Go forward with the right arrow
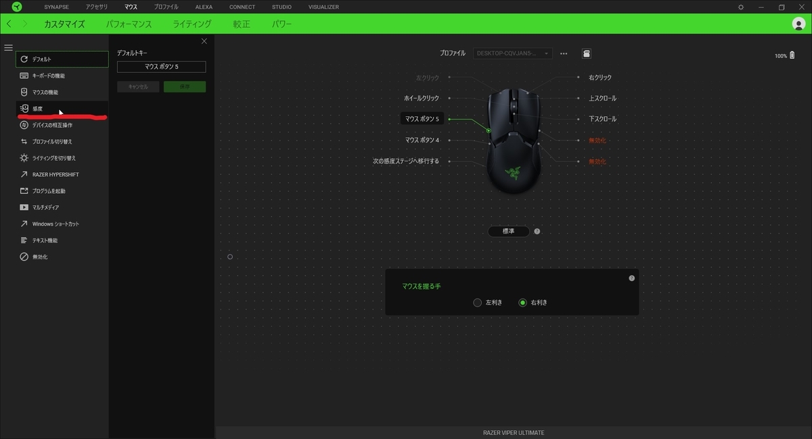 [x=25, y=24]
